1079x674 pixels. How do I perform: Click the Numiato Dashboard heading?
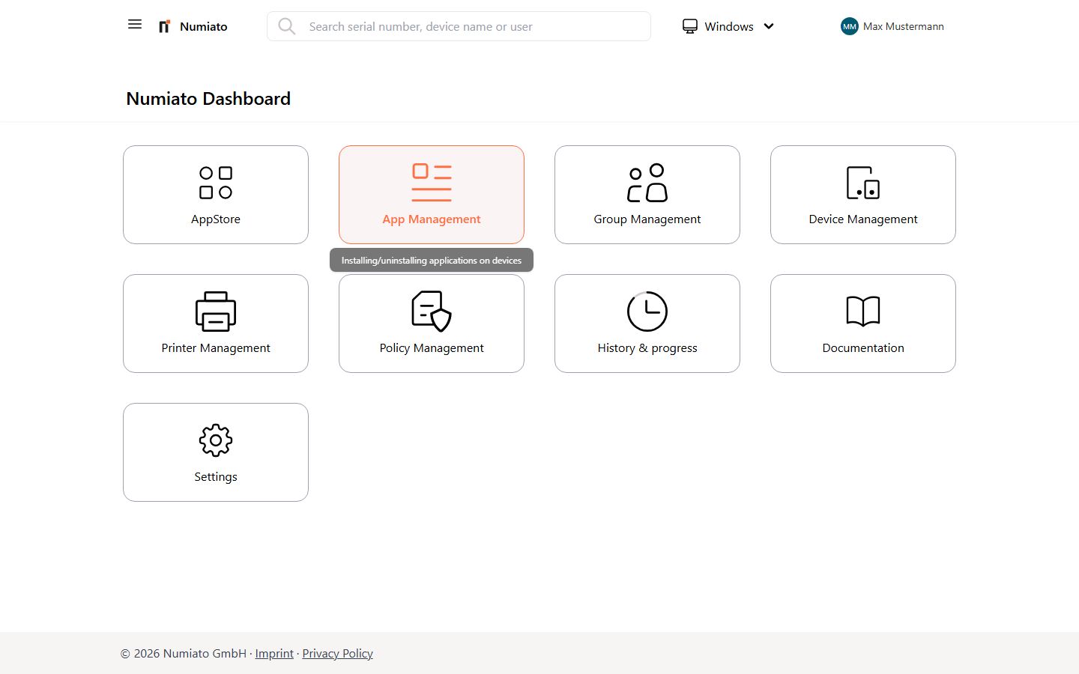(208, 98)
